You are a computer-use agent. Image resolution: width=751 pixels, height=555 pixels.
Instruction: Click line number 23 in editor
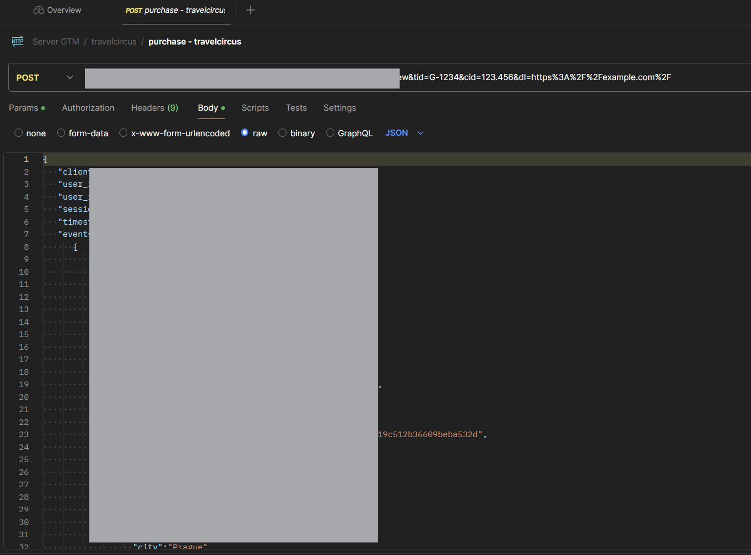(x=24, y=434)
